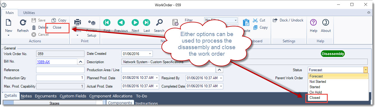
Task: Click Close in the Actions group
Action: (x=57, y=27)
